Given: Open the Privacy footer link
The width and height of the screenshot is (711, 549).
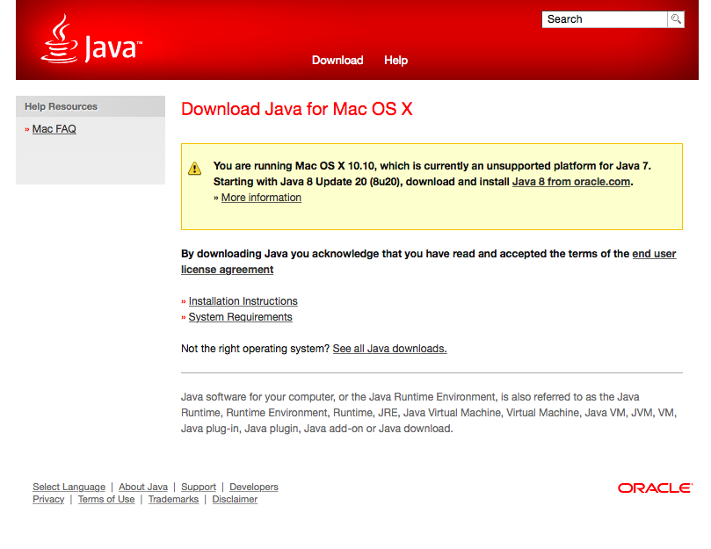Looking at the screenshot, I should pos(48,499).
